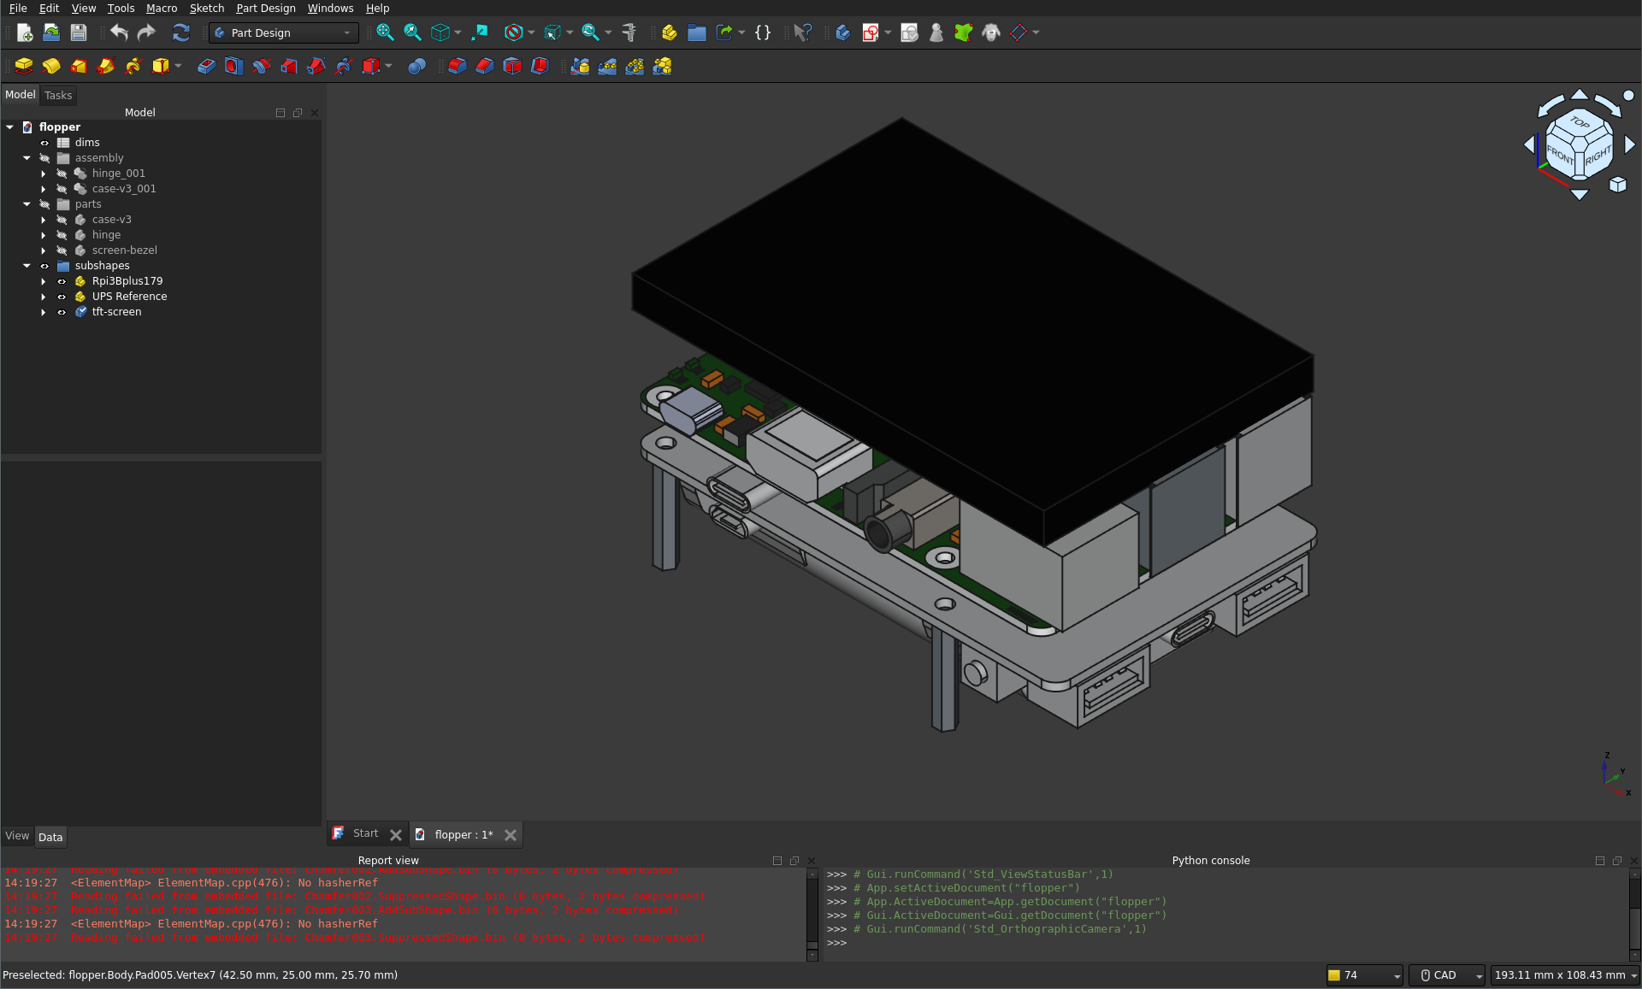This screenshot has width=1642, height=989.
Task: Select the Revolution tool
Action: (x=51, y=66)
